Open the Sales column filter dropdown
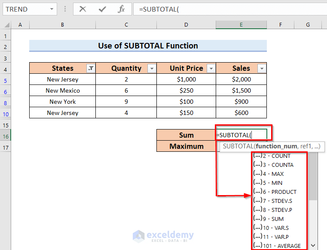Screen dimensions: 327x250 coord(262,68)
